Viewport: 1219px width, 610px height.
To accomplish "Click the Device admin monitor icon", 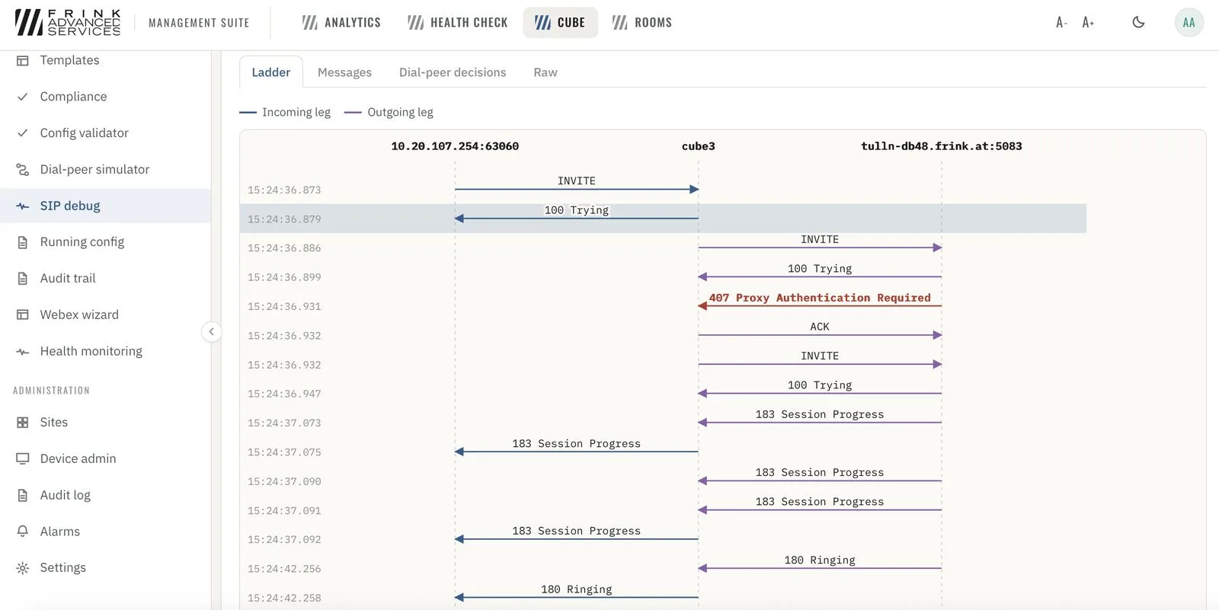I will click(23, 458).
